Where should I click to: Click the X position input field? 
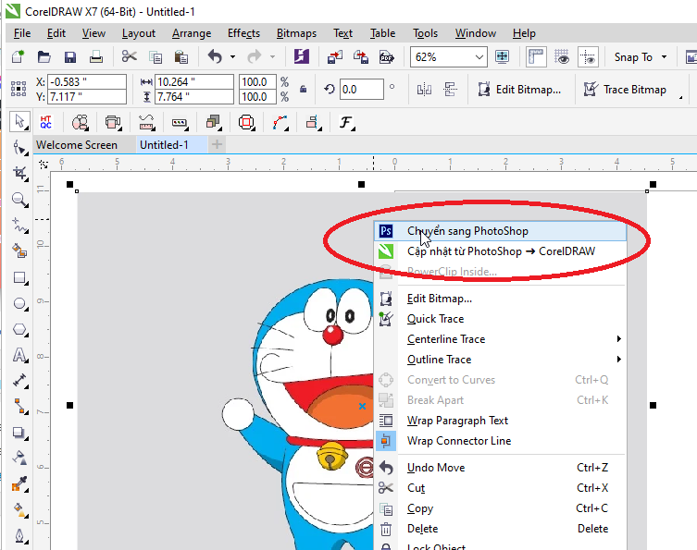coord(87,82)
